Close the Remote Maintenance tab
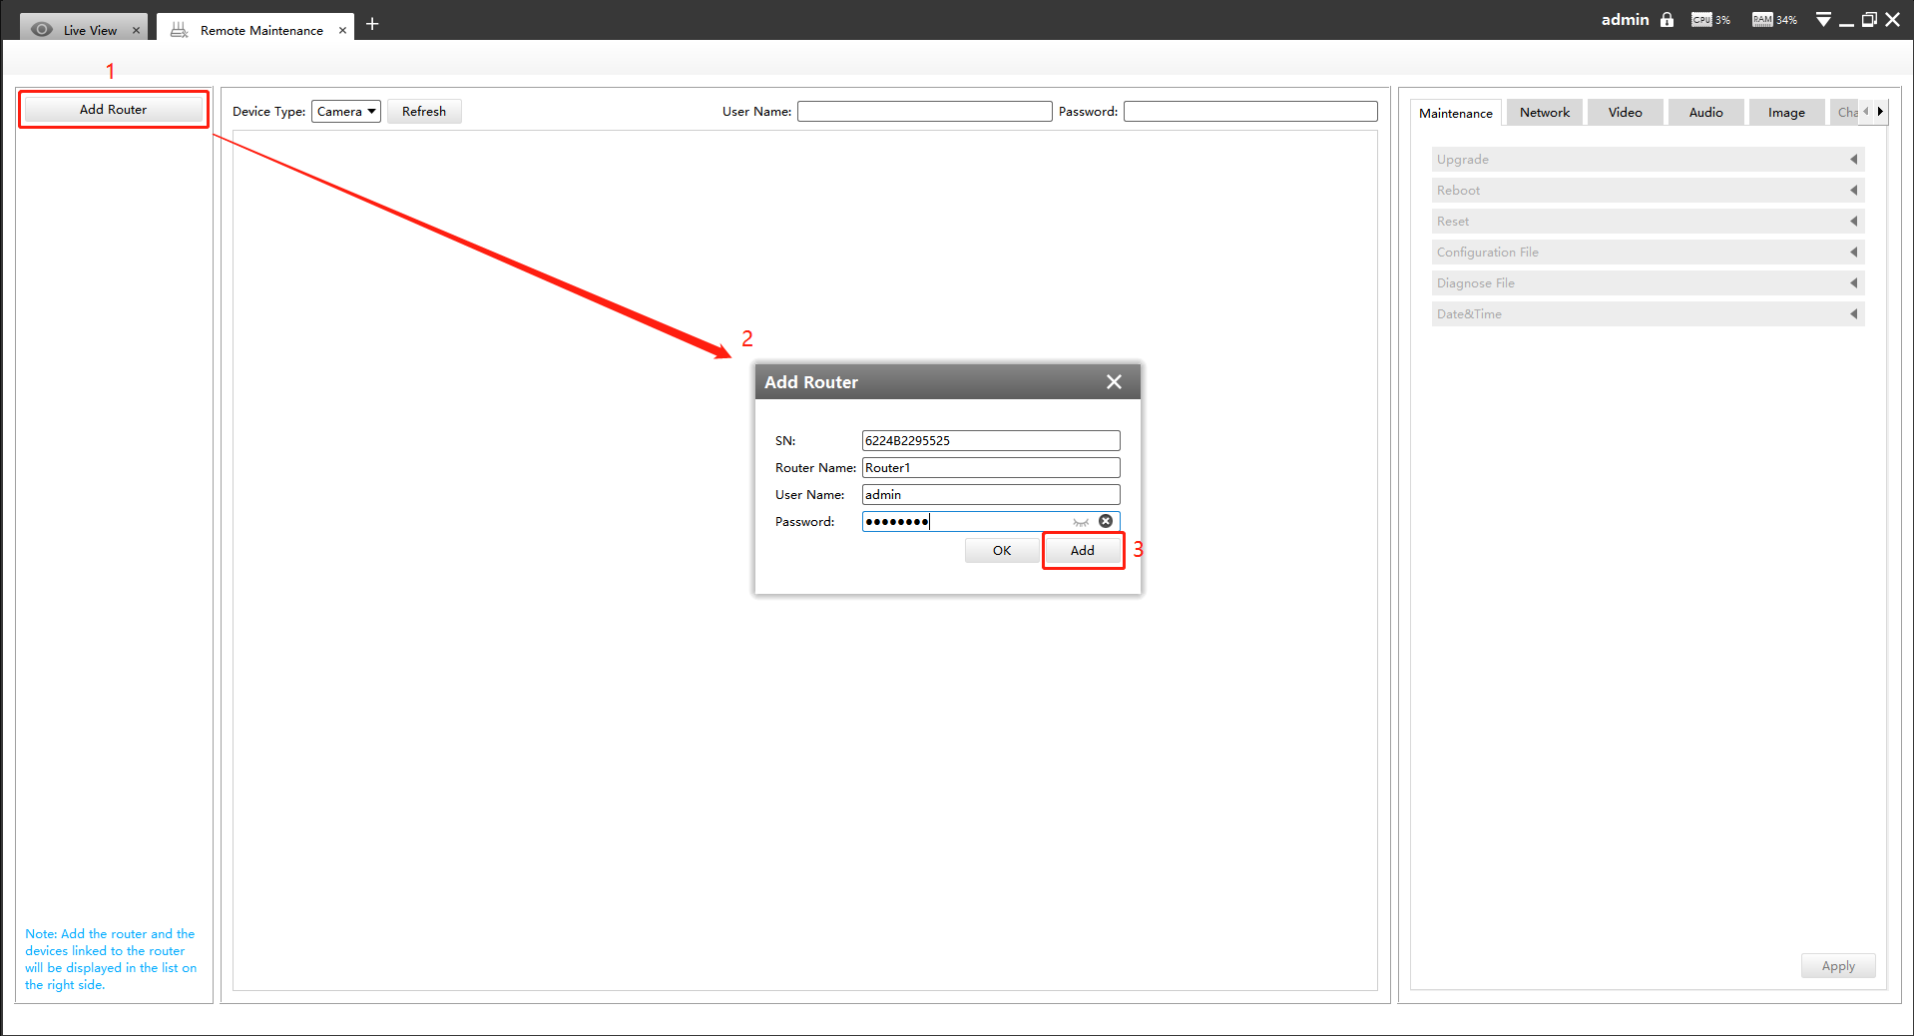Image resolution: width=1914 pixels, height=1036 pixels. coord(342,30)
